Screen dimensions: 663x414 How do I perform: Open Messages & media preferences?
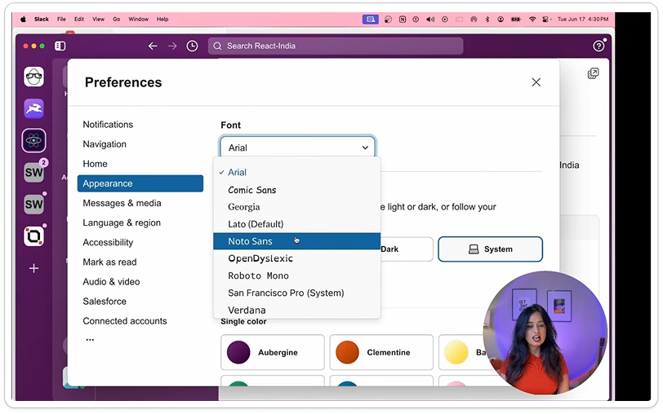[x=140, y=203]
